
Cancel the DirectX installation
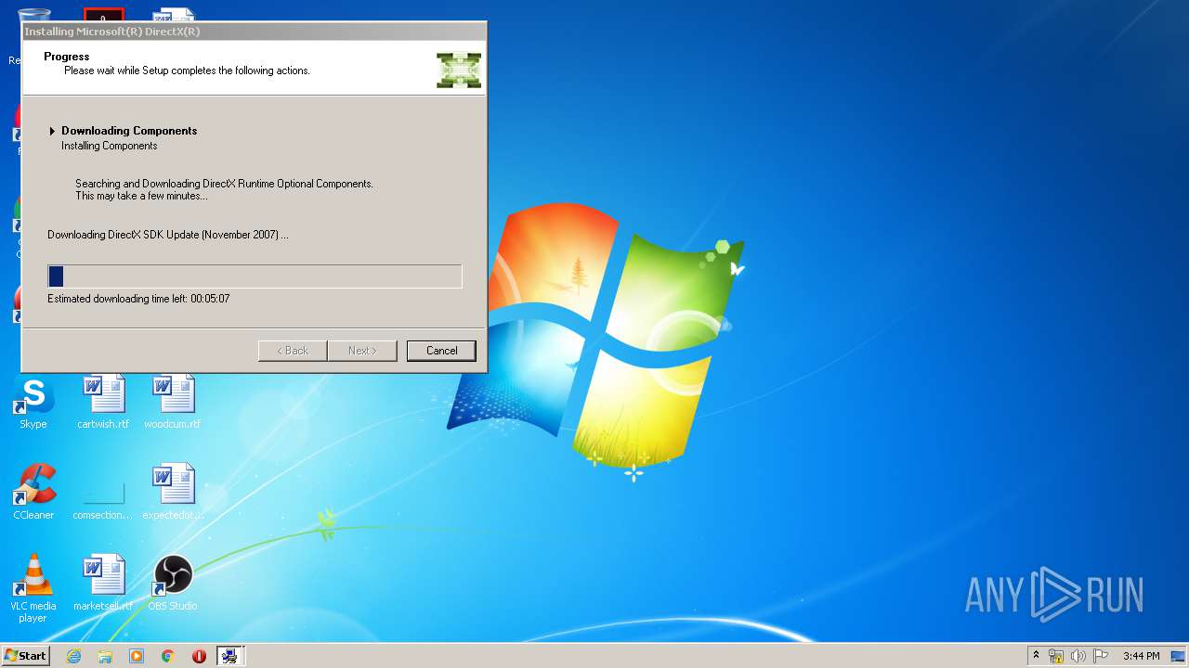pyautogui.click(x=441, y=351)
